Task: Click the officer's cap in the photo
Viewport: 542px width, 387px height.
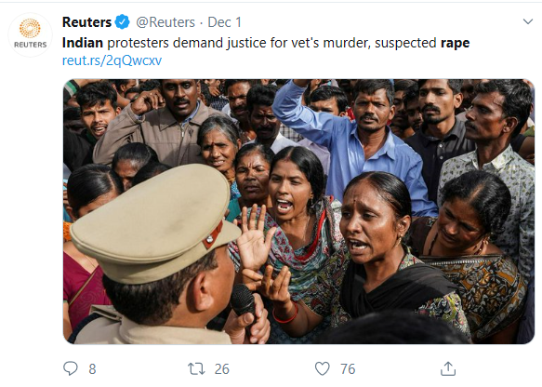Action: (155, 221)
